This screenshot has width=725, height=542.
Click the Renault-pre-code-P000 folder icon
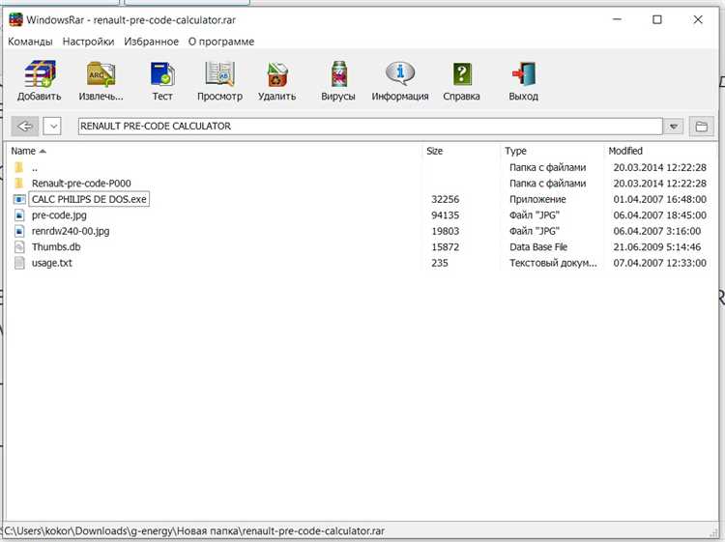(18, 184)
